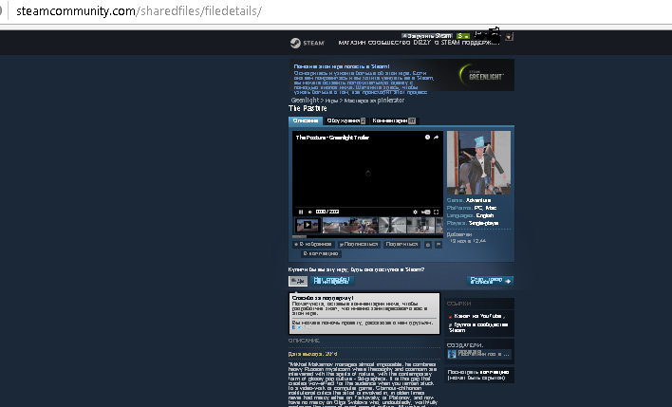Click the Игры breadcrumb link
The height and width of the screenshot is (407, 672).
click(331, 101)
